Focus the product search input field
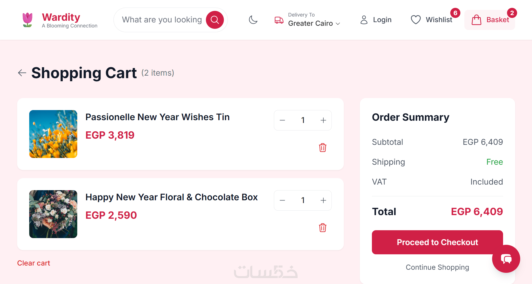The image size is (532, 284). pos(162,20)
